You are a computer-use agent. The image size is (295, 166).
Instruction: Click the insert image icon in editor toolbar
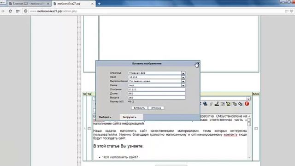coord(229,104)
